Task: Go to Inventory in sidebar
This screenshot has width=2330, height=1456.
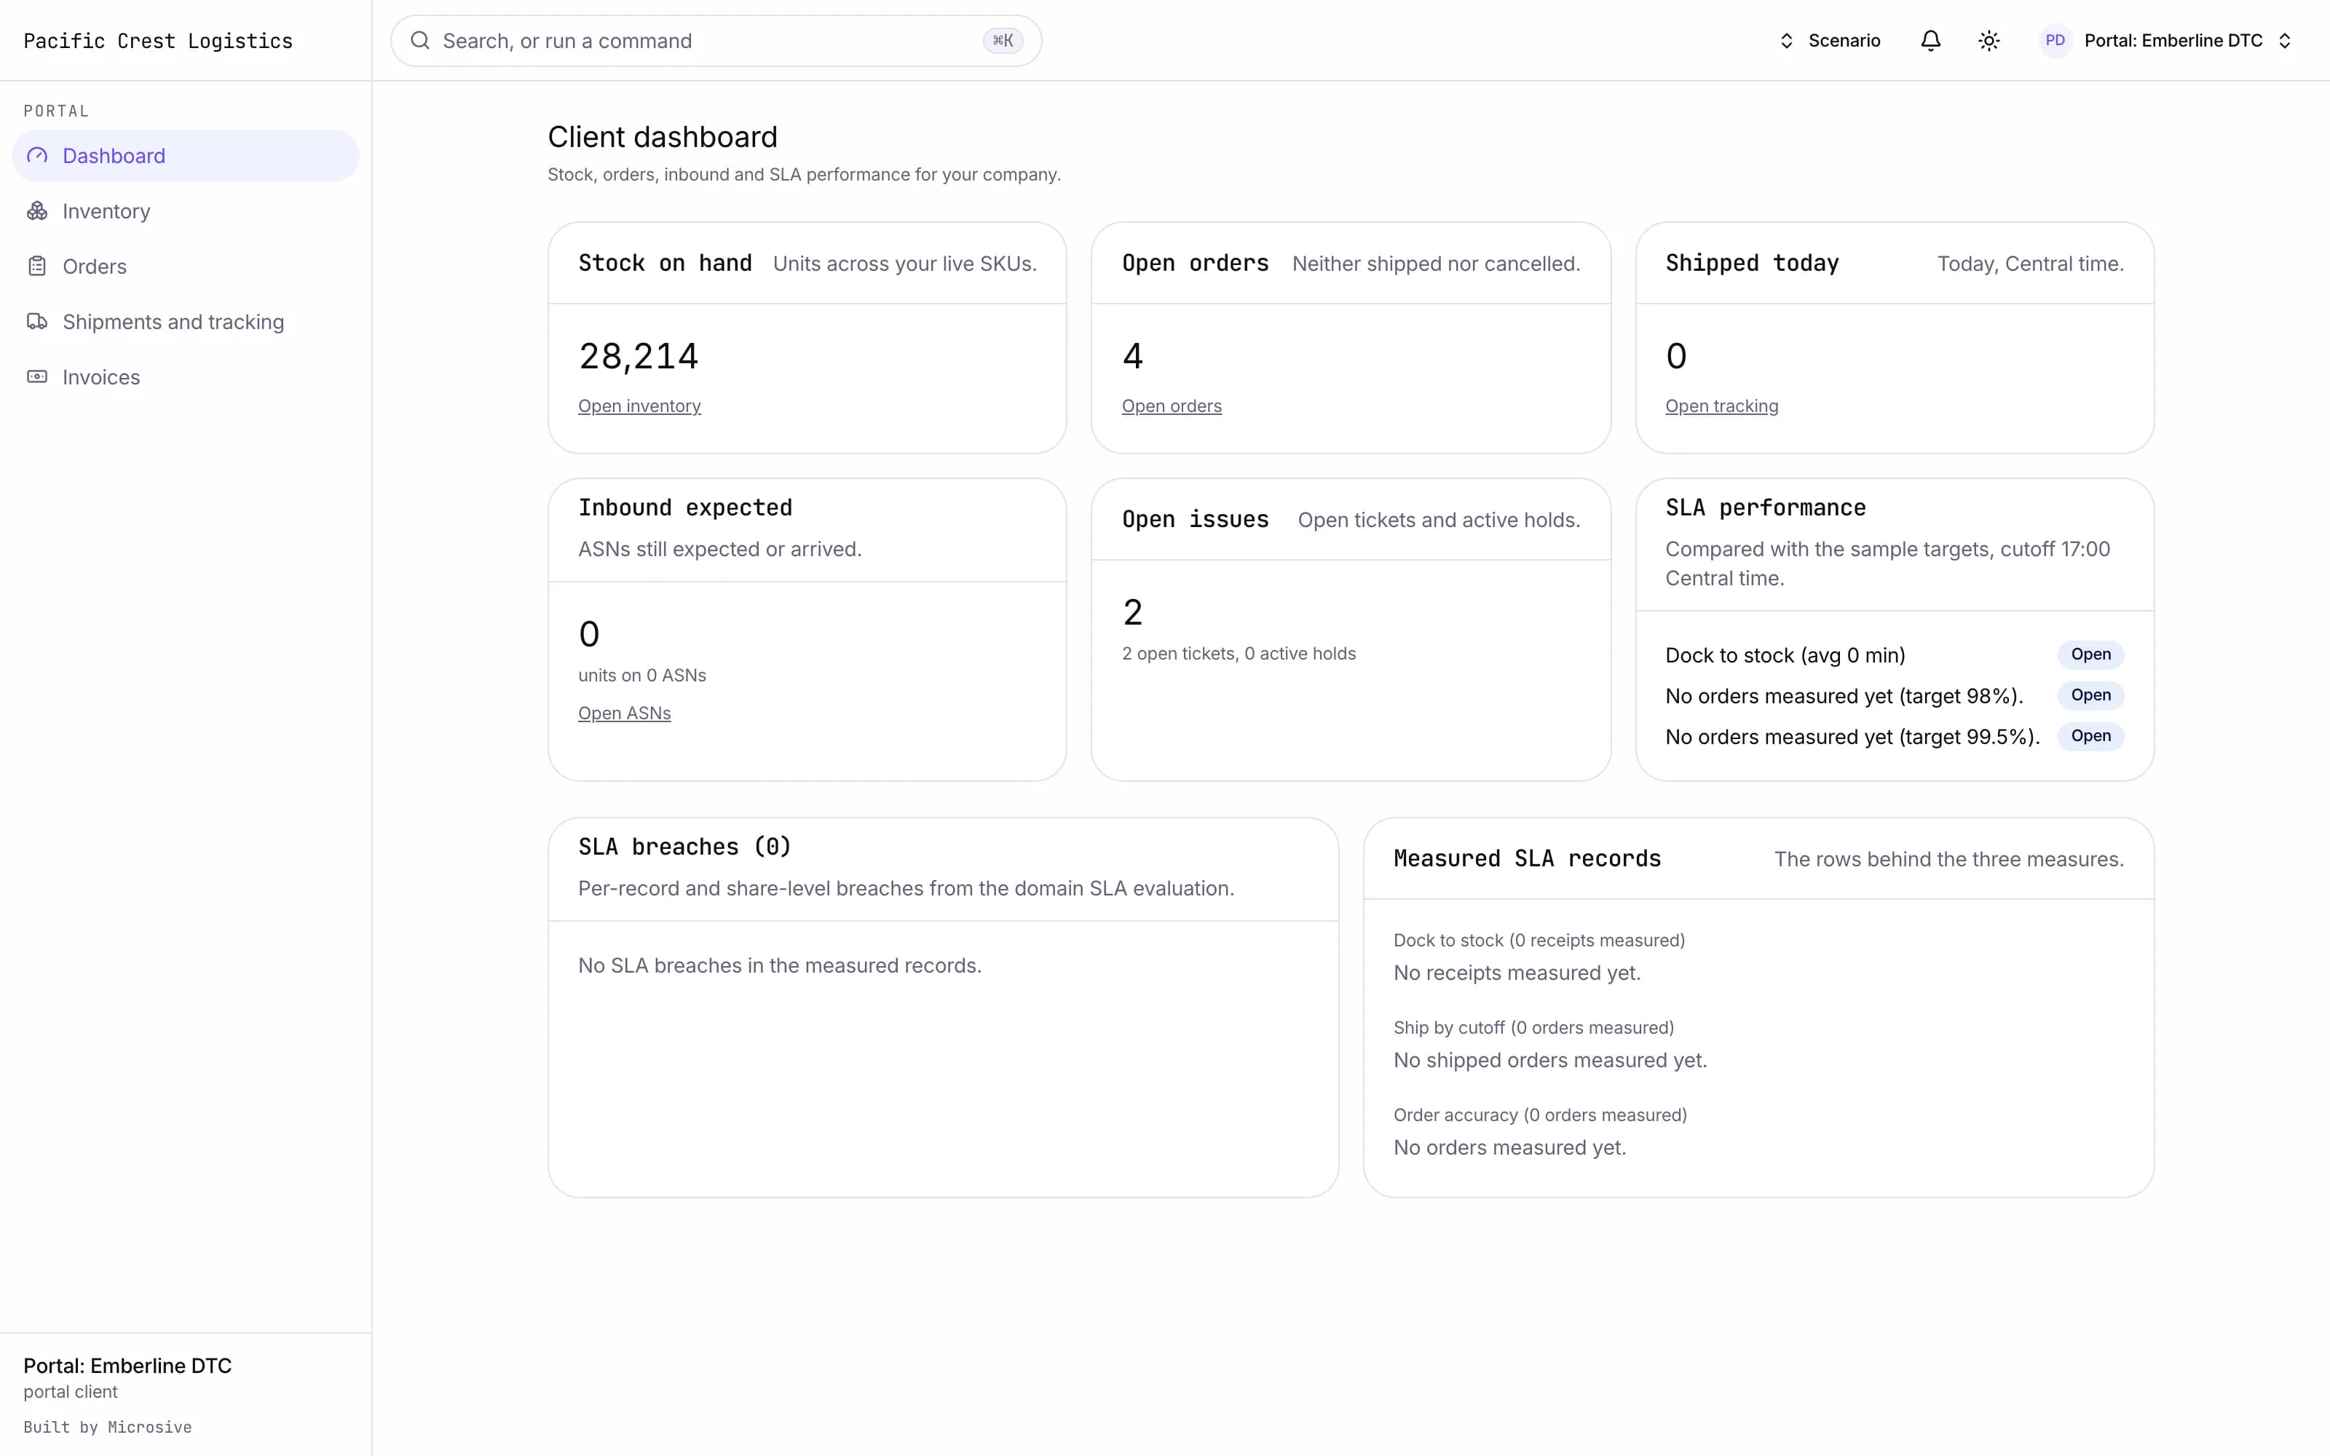Action: click(x=185, y=211)
